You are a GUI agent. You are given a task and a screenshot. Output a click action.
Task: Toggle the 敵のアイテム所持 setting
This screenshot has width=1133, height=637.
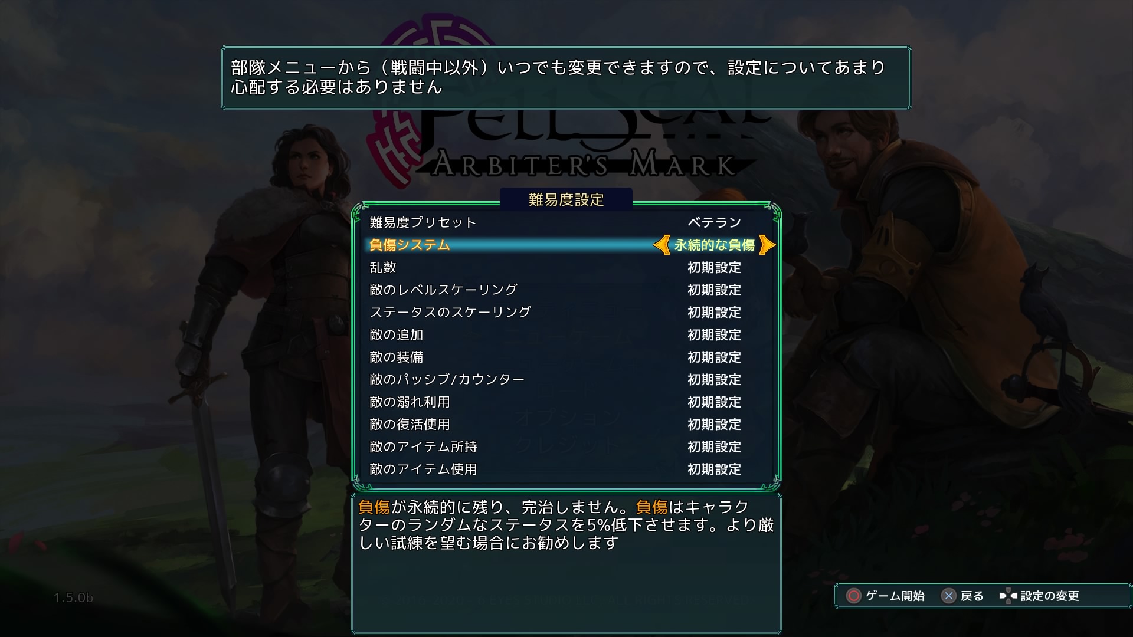[566, 446]
